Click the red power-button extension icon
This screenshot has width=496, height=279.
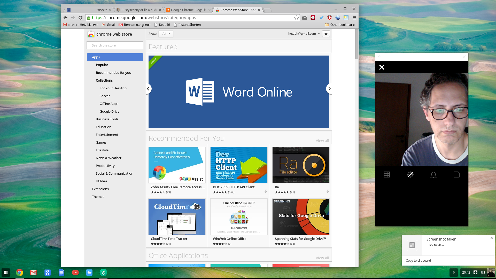click(x=329, y=18)
